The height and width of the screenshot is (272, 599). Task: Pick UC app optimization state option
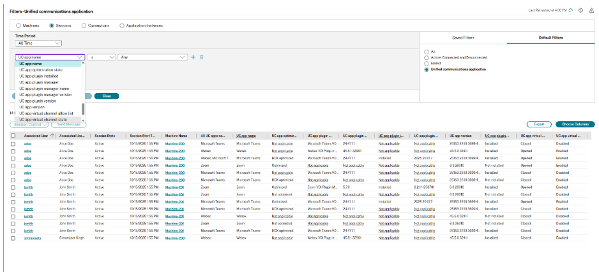point(48,70)
